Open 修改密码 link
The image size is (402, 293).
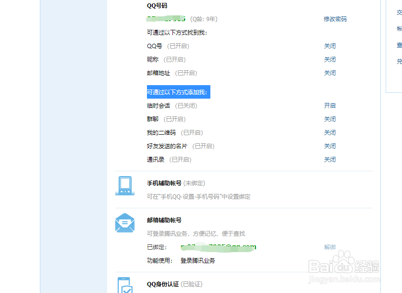tap(335, 19)
